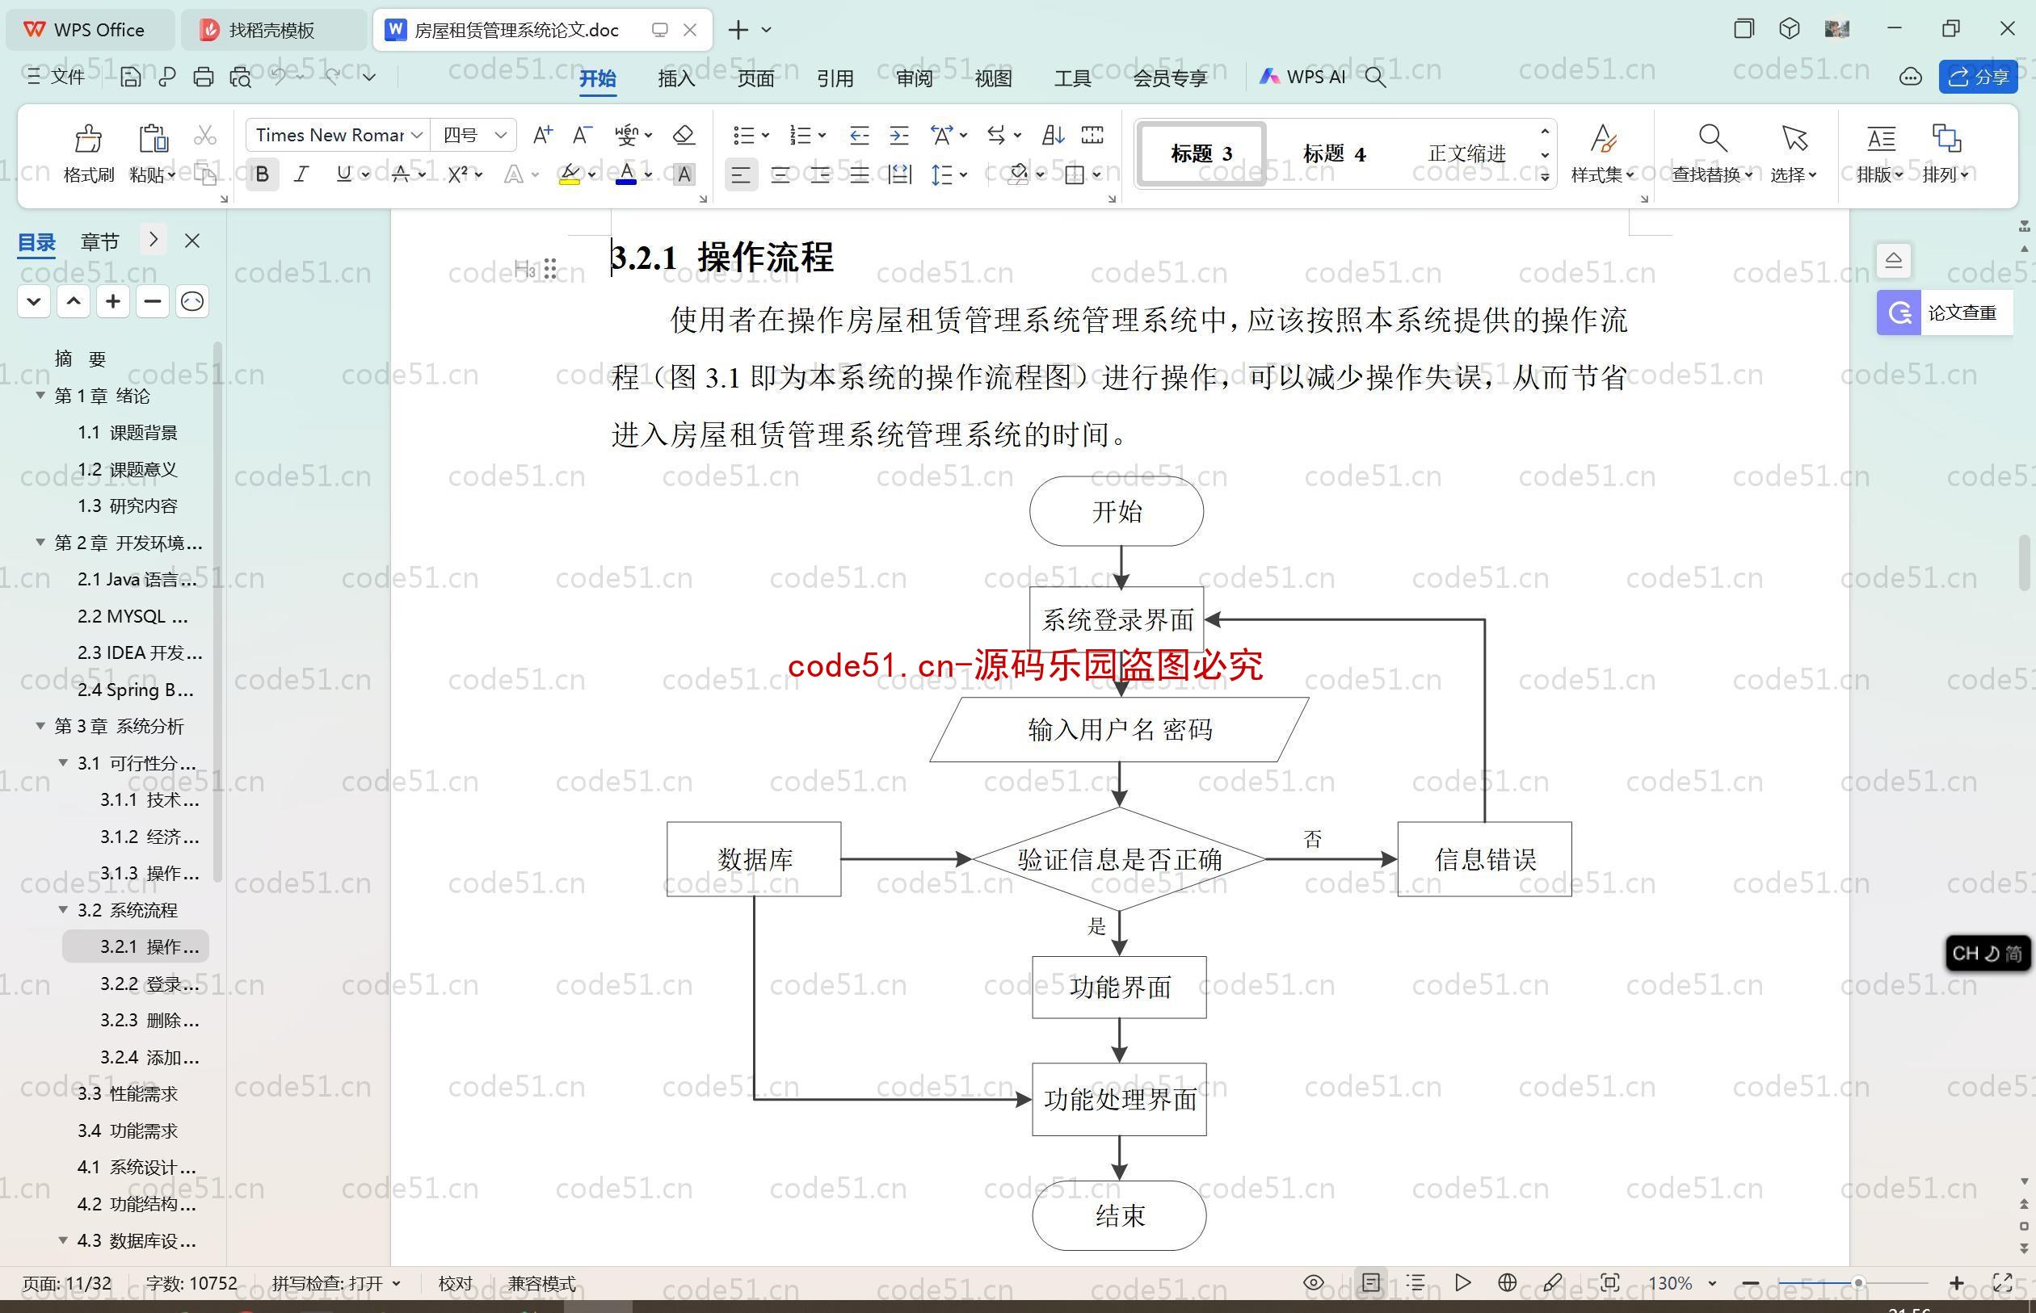Decrease font size with A- icon
This screenshot has height=1313, width=2036.
pos(582,135)
